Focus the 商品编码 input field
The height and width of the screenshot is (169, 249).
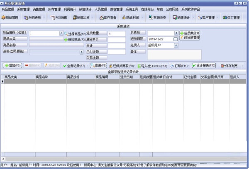coord(44,33)
